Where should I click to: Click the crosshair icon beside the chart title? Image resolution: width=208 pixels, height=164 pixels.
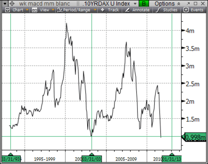click(12, 4)
